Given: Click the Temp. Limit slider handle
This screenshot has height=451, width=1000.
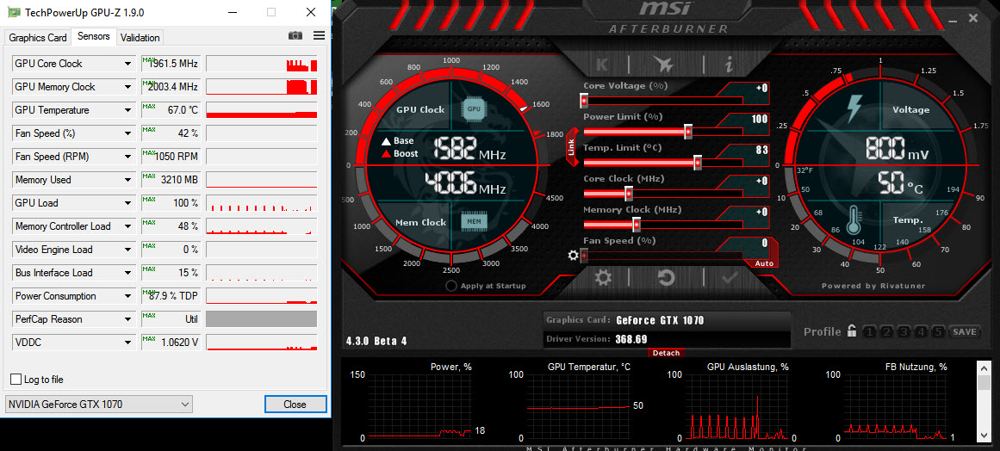Looking at the screenshot, I should click(x=698, y=163).
